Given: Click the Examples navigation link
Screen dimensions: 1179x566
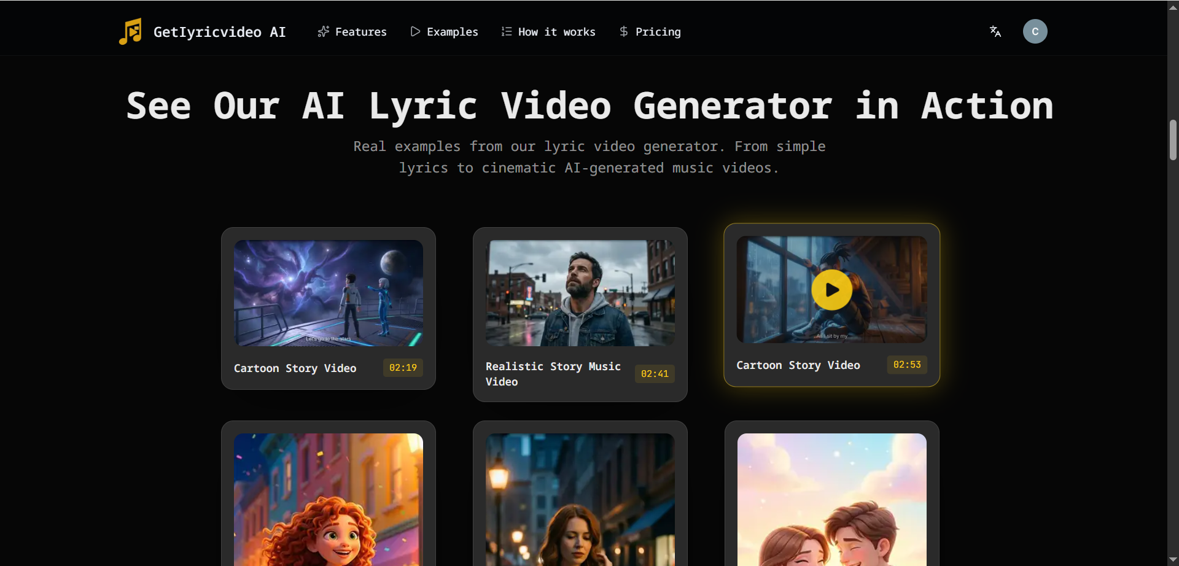Looking at the screenshot, I should coord(453,31).
